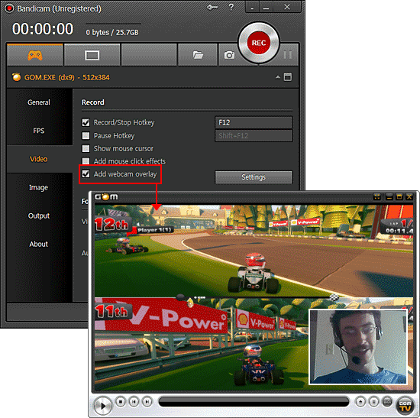420x418 pixels.
Task: Go to previous track in GOM player
Action: tap(134, 402)
